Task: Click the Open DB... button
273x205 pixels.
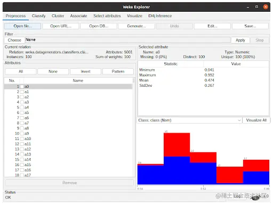Action: (x=99, y=26)
